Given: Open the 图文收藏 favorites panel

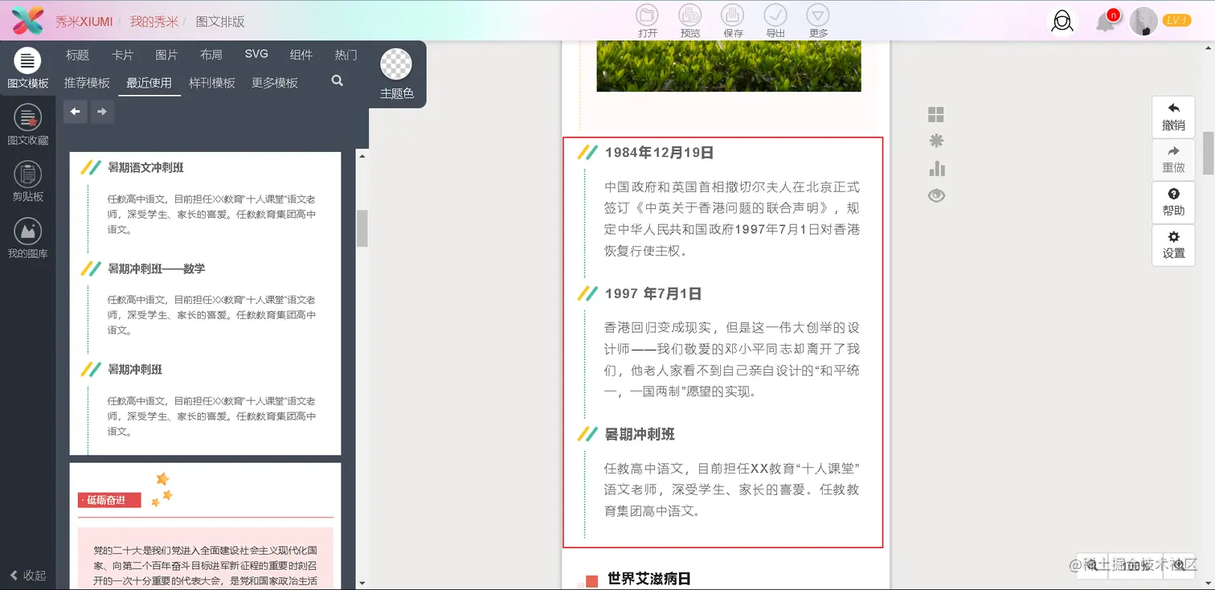Looking at the screenshot, I should pos(28,126).
